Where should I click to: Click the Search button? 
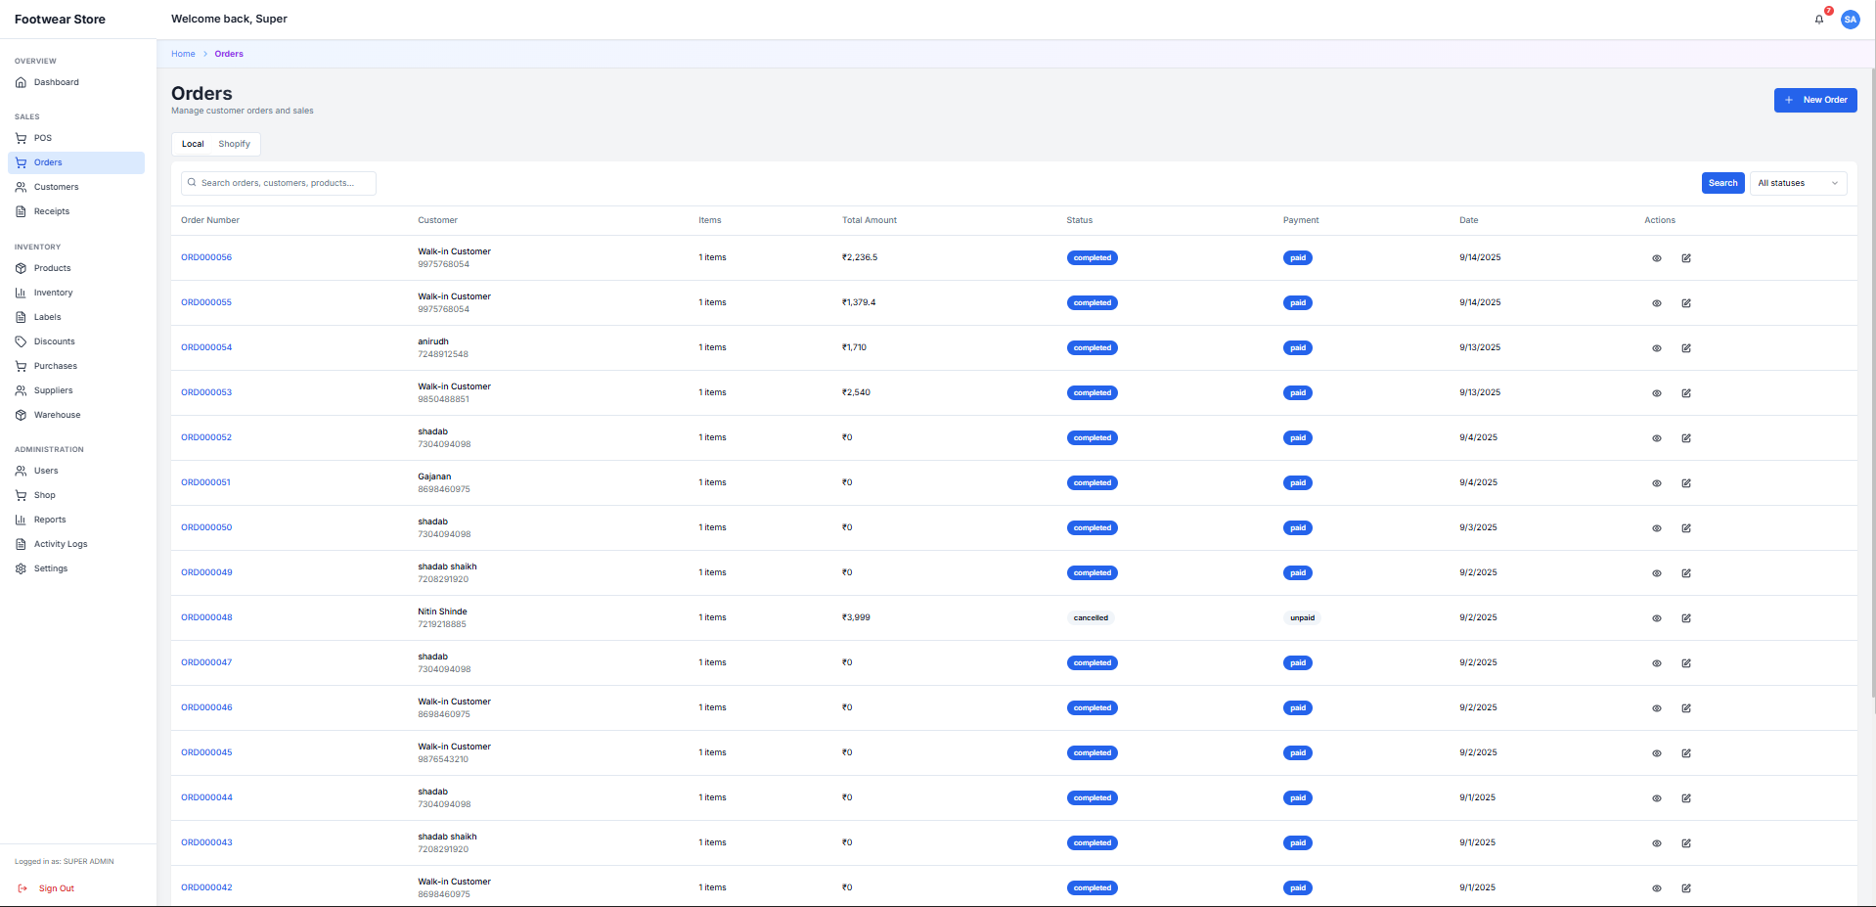pos(1722,183)
